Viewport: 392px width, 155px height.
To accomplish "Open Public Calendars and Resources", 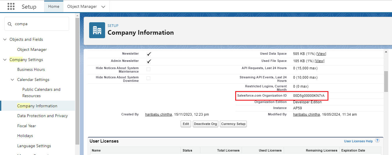I will (x=41, y=93).
